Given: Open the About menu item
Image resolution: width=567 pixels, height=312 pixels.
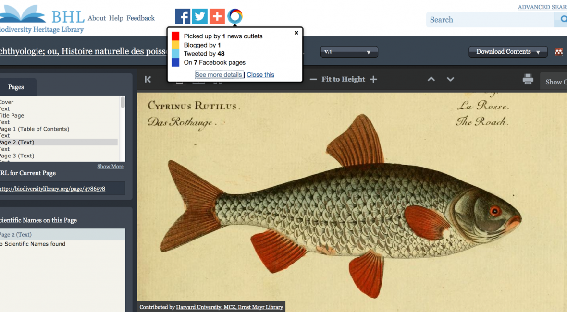Looking at the screenshot, I should pos(97,18).
